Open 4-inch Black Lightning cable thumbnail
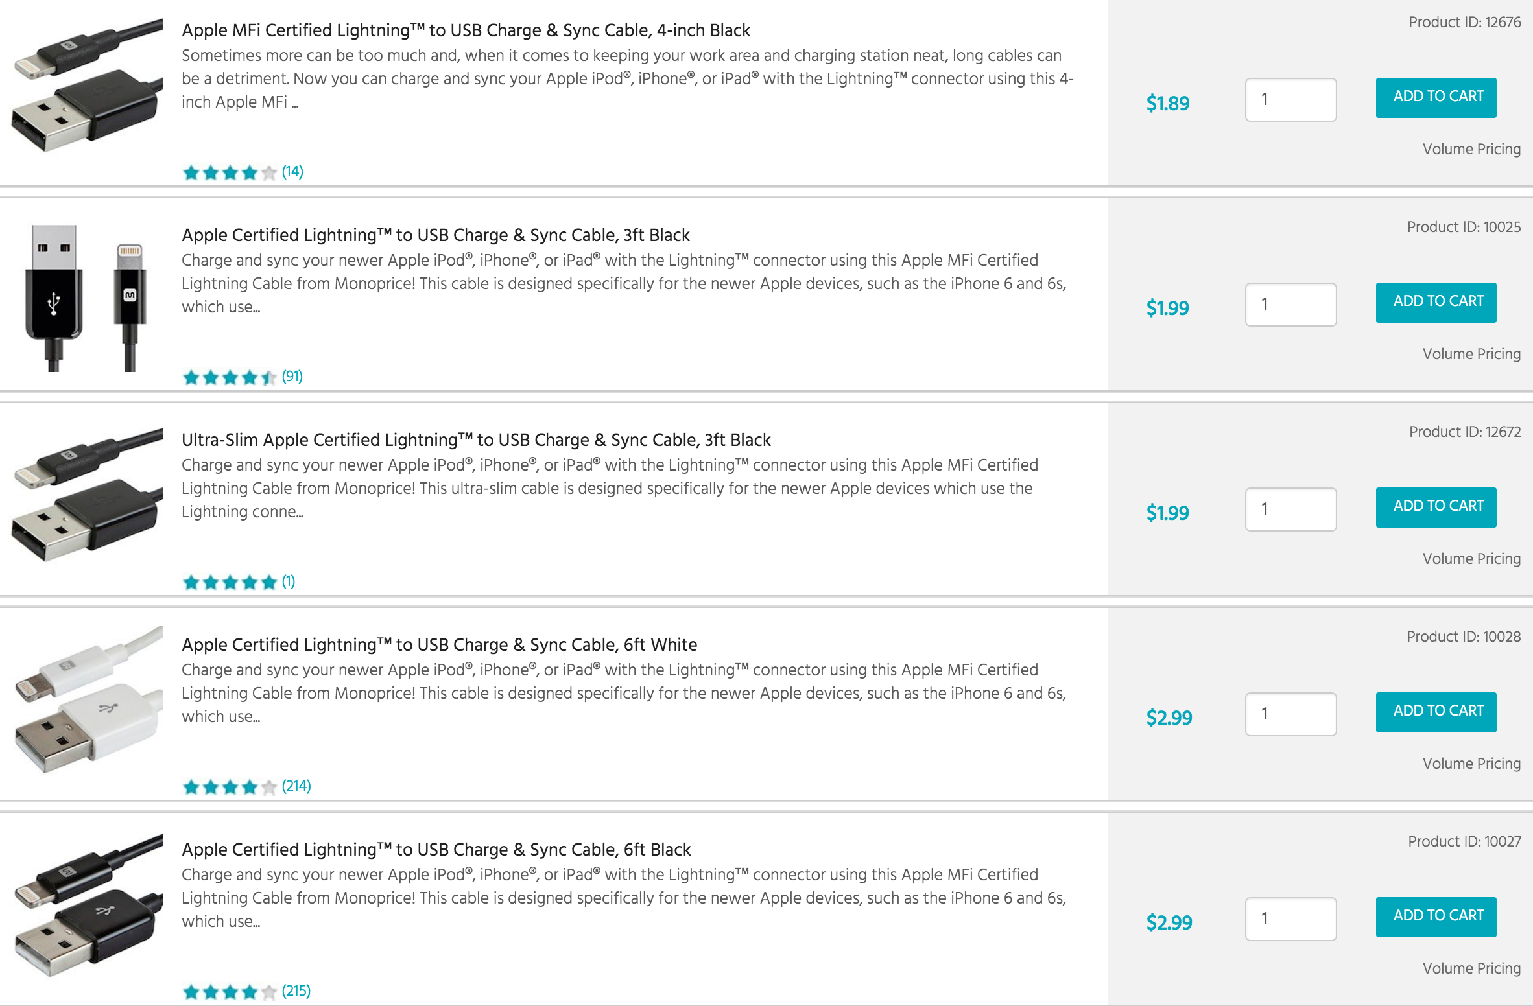The width and height of the screenshot is (1533, 1006). [x=87, y=85]
